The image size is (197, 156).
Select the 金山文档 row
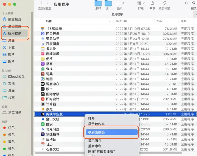pos(115,119)
